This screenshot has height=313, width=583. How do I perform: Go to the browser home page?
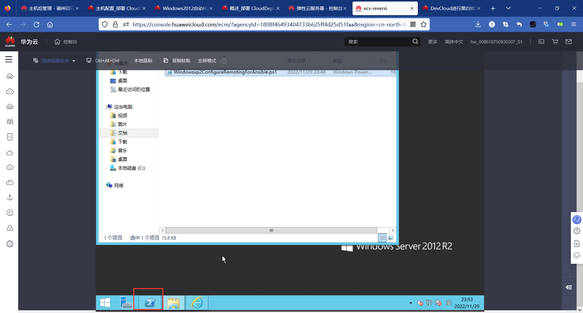[x=50, y=25]
